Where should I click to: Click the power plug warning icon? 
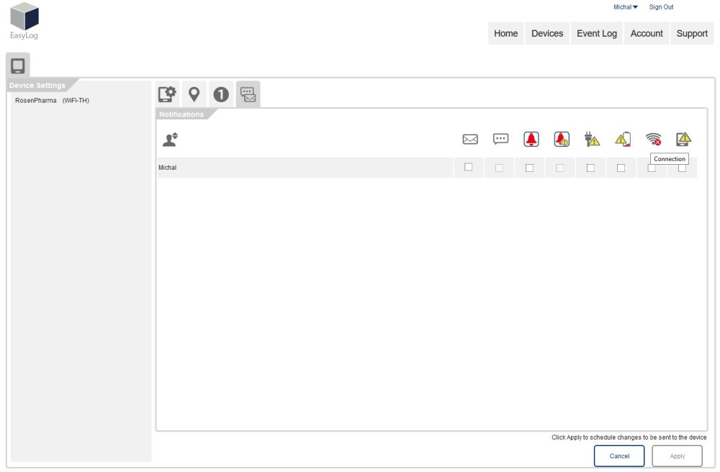(593, 140)
